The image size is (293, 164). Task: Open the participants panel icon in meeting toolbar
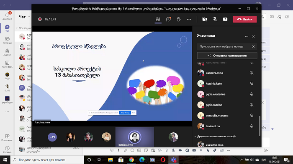point(158,19)
